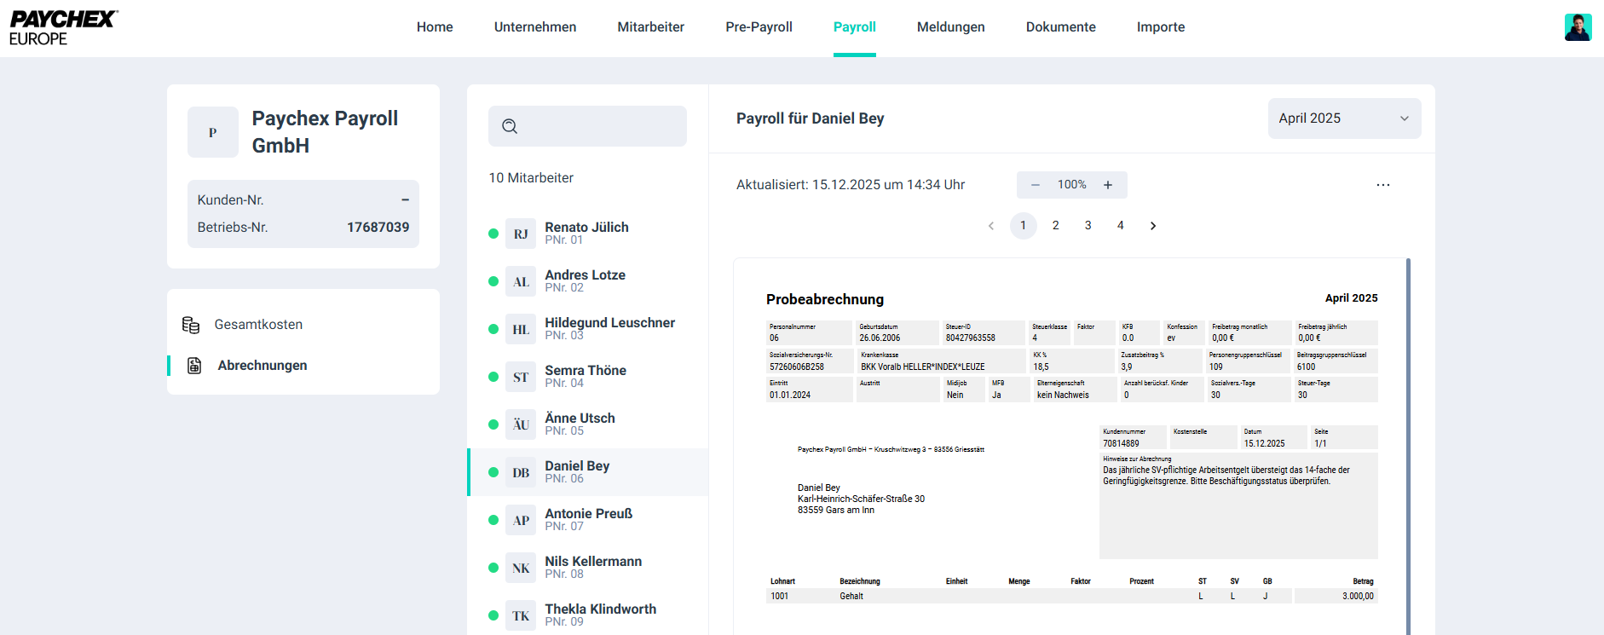Zoom out with the minus icon
1604x635 pixels.
[x=1036, y=185]
